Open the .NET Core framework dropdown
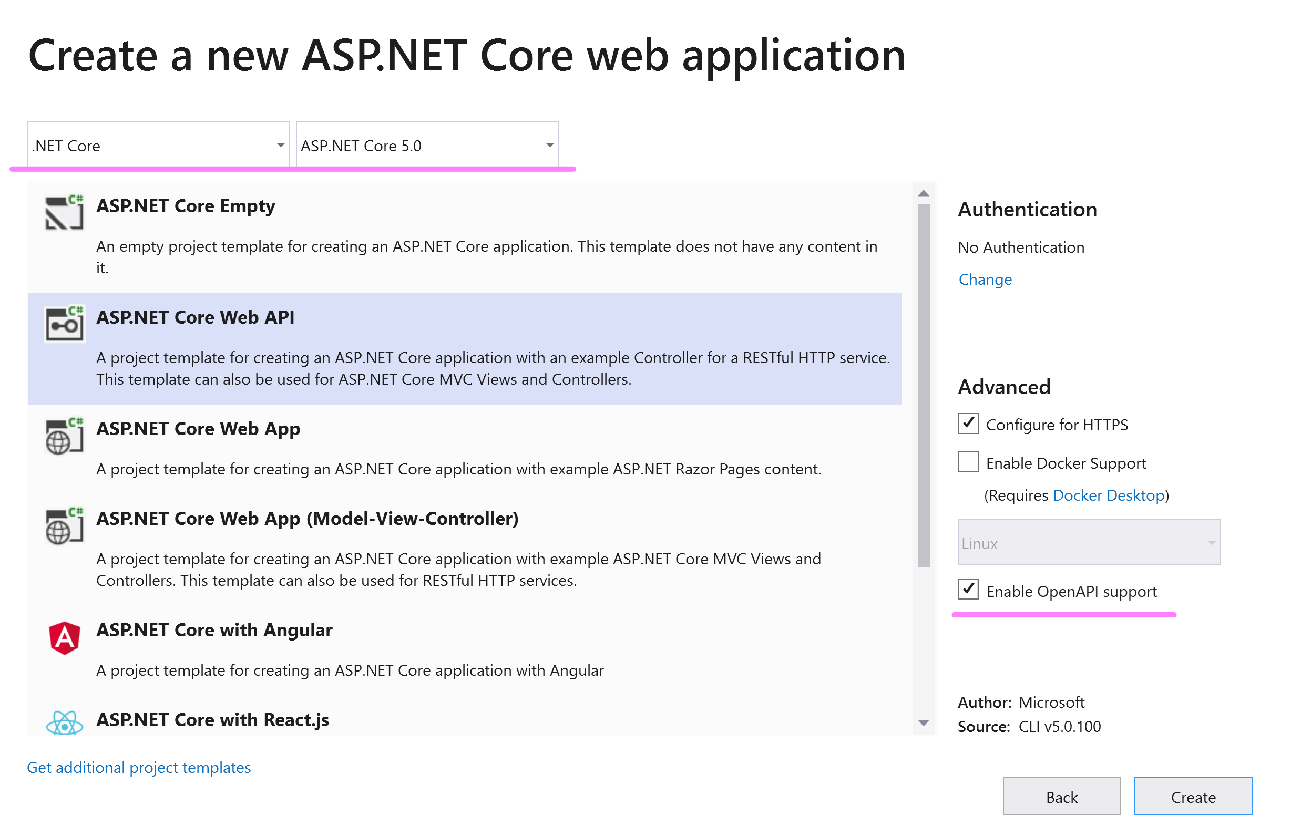The height and width of the screenshot is (826, 1301). click(x=158, y=145)
